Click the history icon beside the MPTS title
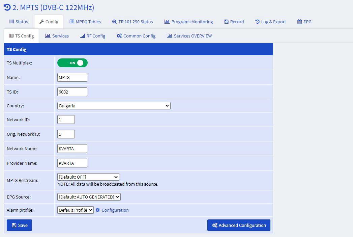Screen dimensions: 353x237 click(x=7, y=7)
